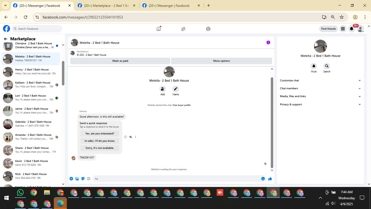Open Facebook Home from the top navigation

tap(159, 29)
